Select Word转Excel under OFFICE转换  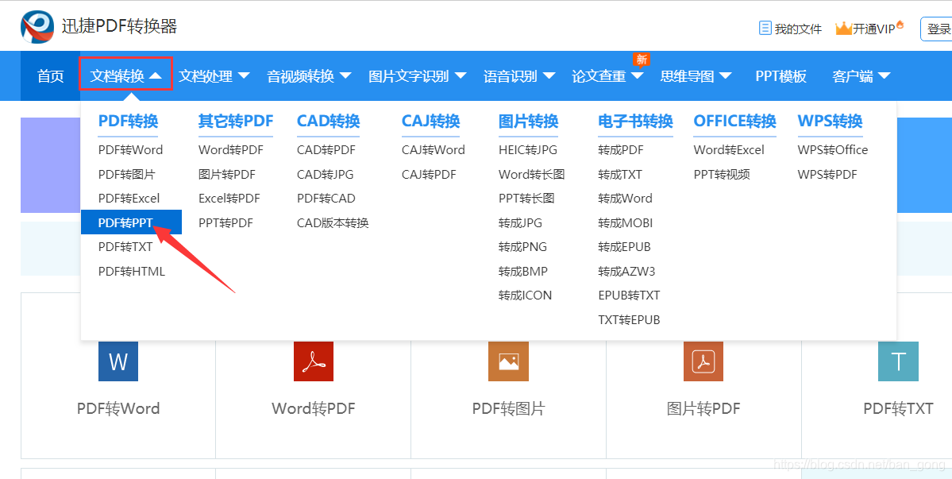(x=729, y=150)
